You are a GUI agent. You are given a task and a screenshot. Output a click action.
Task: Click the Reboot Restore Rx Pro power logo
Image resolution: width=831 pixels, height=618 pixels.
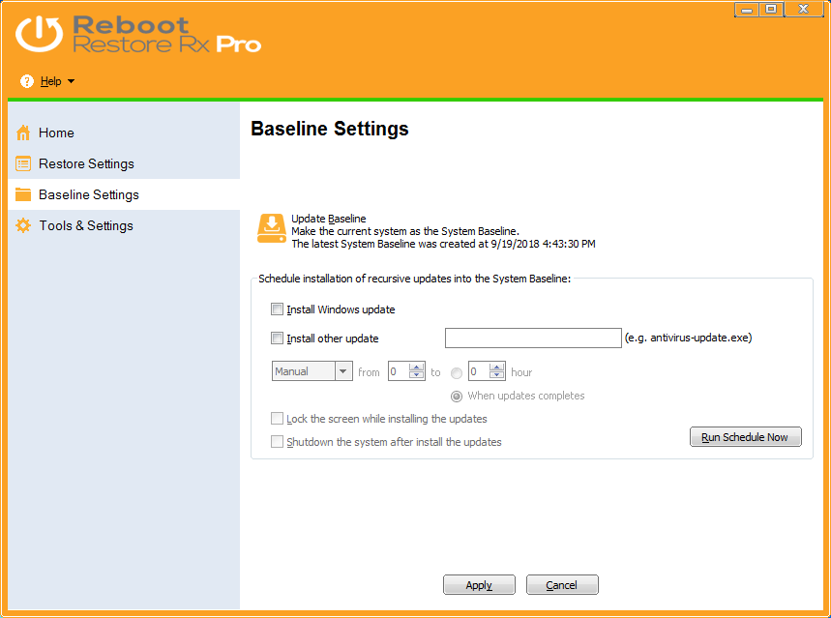(x=39, y=34)
